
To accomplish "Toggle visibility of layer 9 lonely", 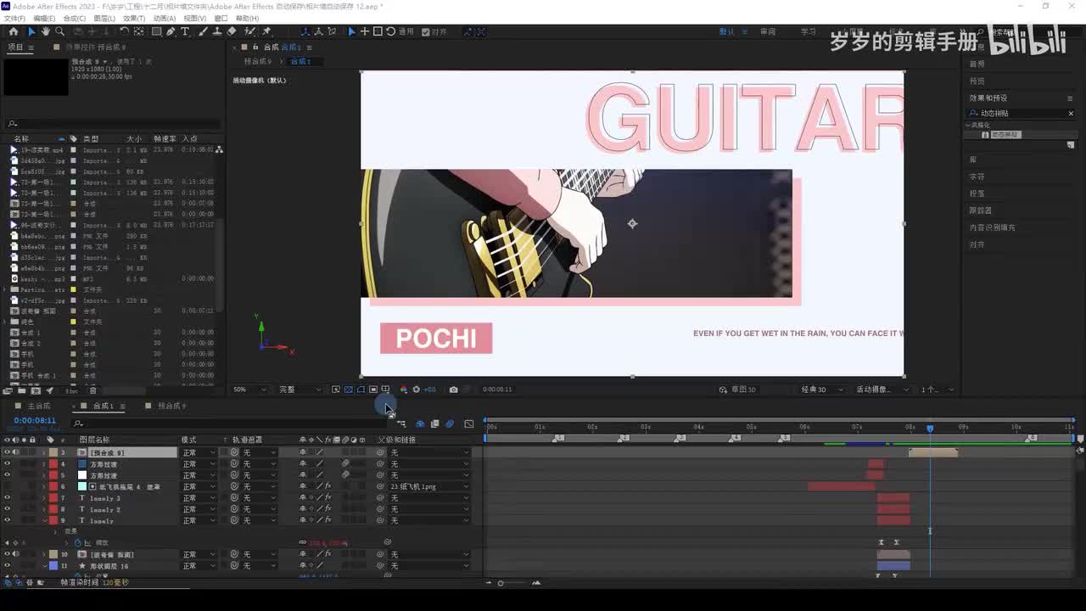I will 8,520.
